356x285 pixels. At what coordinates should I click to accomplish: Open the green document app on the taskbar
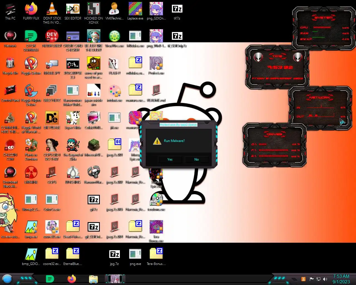pos(50,279)
